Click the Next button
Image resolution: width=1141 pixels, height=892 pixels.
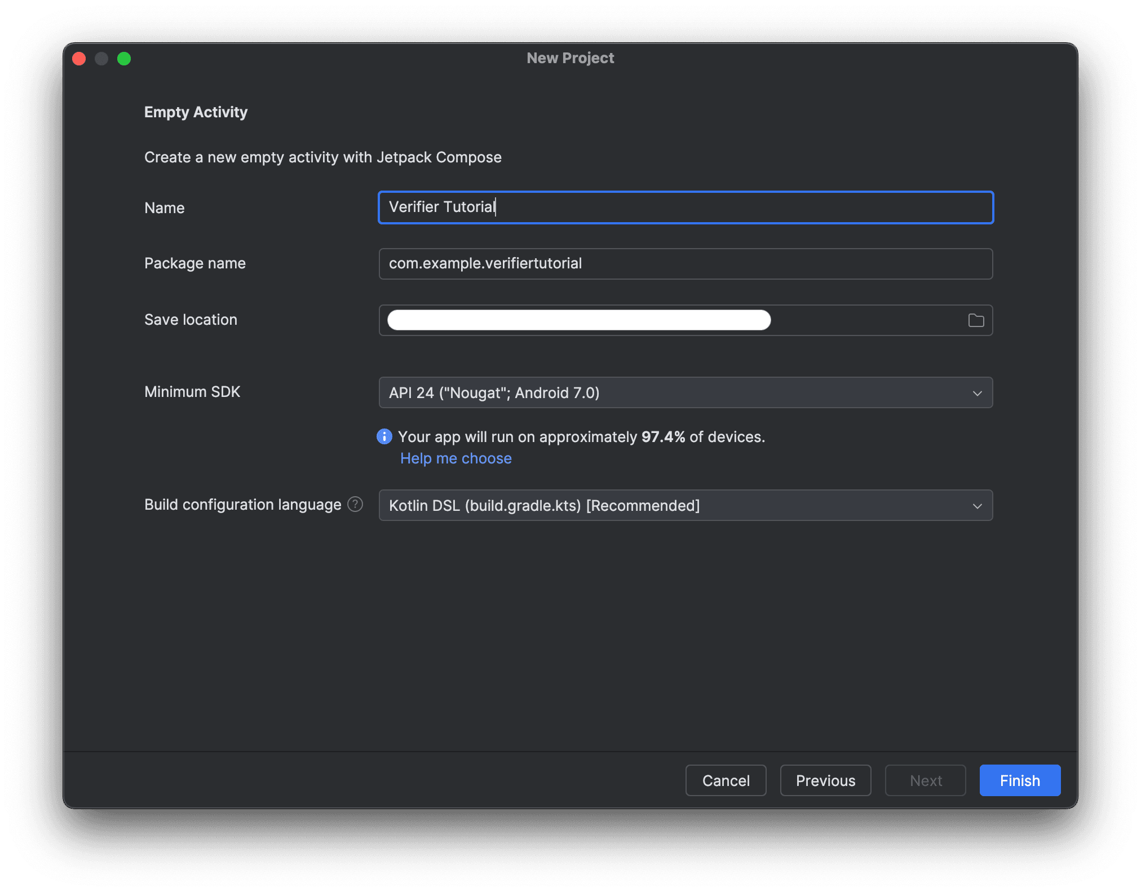(x=925, y=780)
